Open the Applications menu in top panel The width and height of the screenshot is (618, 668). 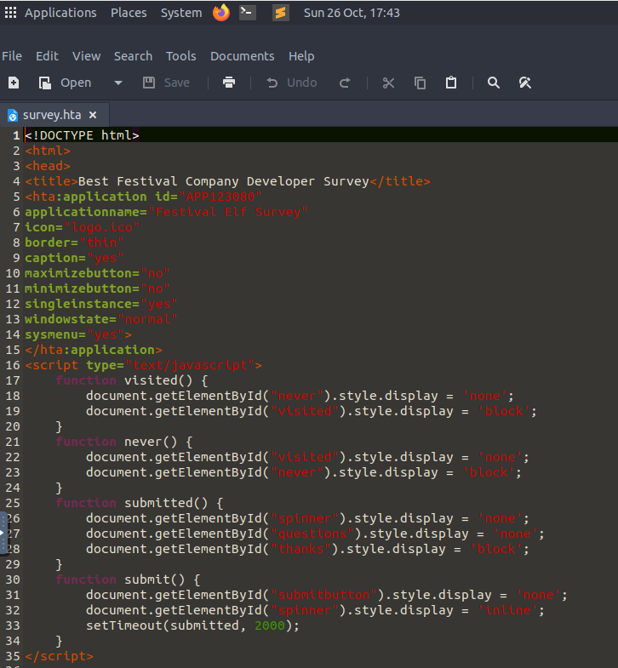51,13
